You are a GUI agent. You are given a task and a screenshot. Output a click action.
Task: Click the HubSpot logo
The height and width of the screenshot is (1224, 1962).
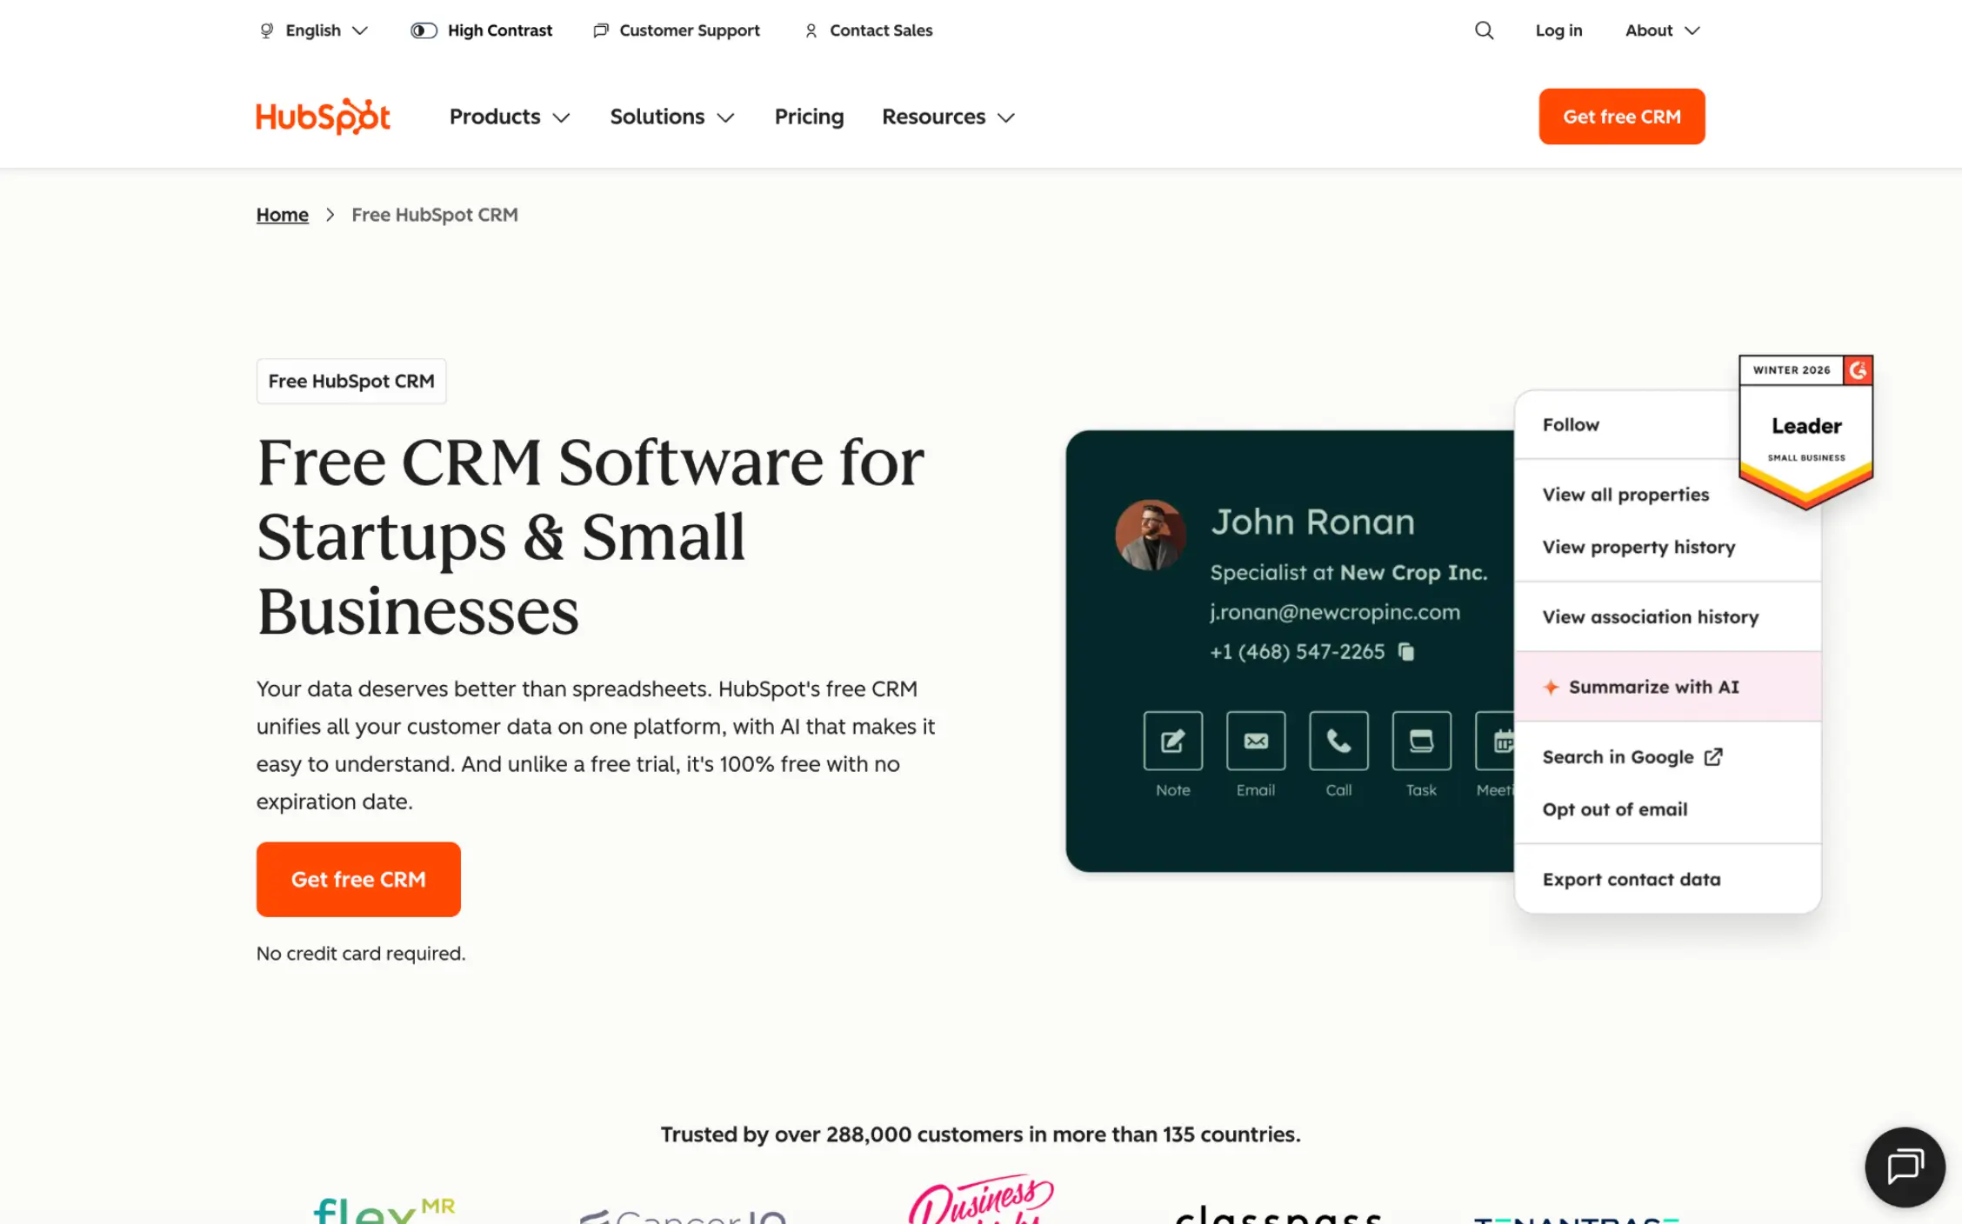(x=323, y=116)
